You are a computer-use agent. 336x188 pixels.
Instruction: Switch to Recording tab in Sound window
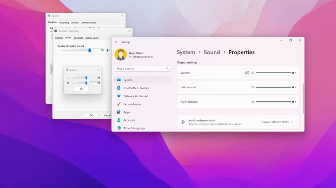(x=64, y=23)
